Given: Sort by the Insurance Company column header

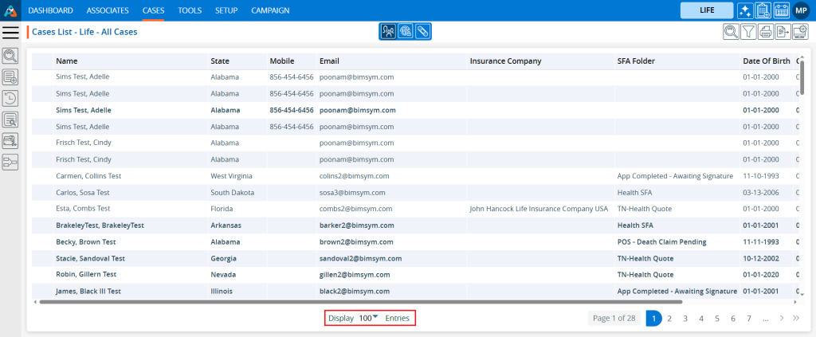Looking at the screenshot, I should tap(505, 61).
